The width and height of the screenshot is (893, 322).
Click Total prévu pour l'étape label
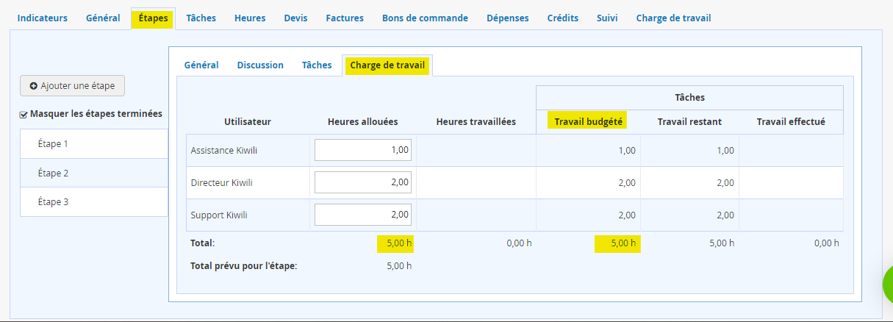click(243, 265)
